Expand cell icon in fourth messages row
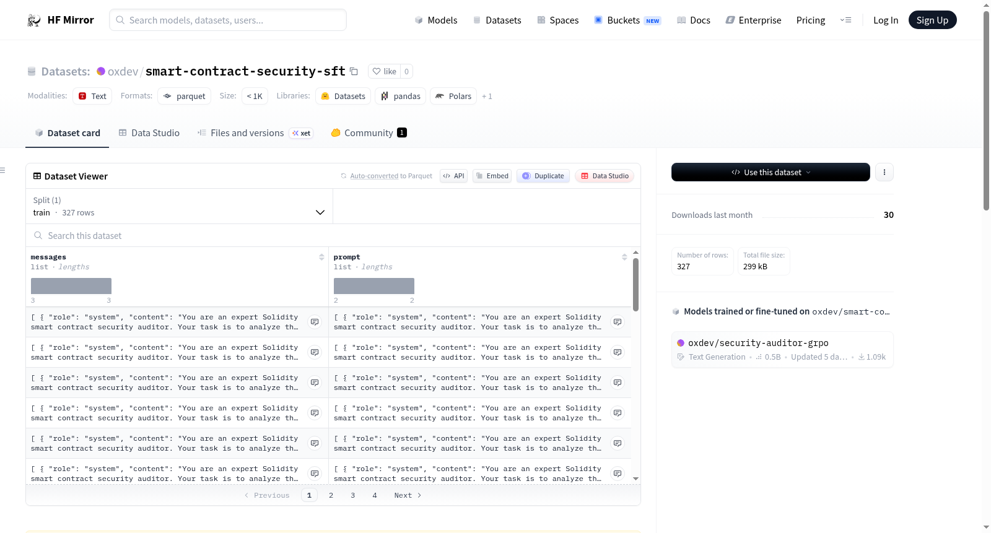This screenshot has width=991, height=533. 315,413
